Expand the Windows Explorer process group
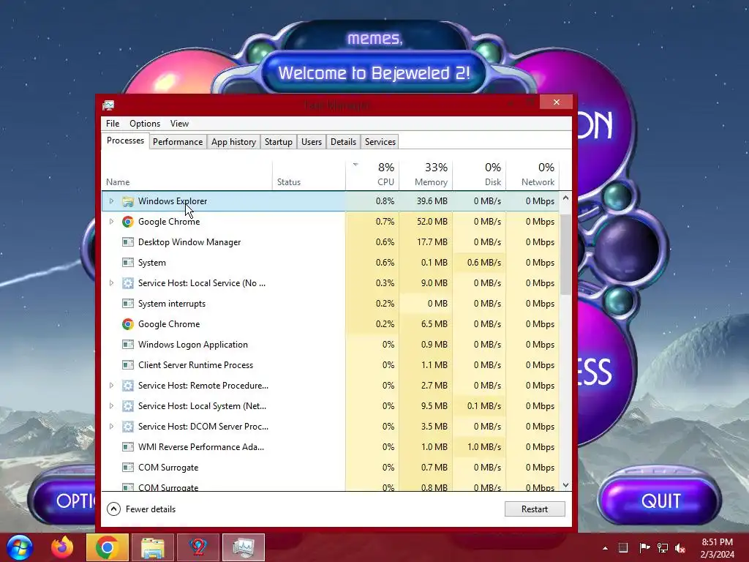Screen dimensions: 749x562 111,201
